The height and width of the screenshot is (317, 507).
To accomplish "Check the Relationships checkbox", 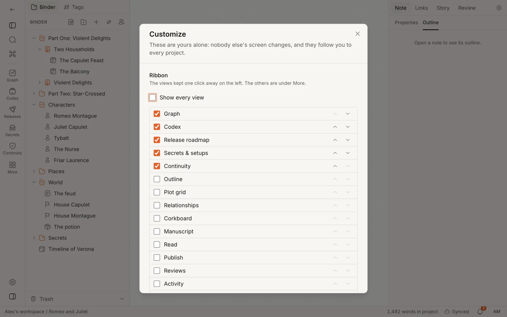I will coord(157,205).
